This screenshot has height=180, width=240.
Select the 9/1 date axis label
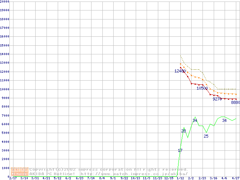pyautogui.click(x=113, y=178)
